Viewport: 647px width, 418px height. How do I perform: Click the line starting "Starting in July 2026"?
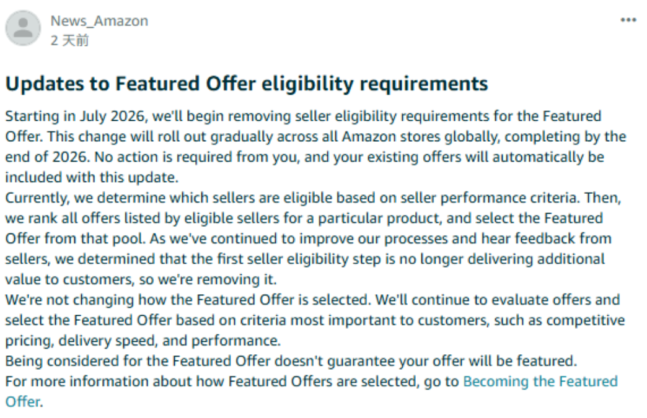303,116
